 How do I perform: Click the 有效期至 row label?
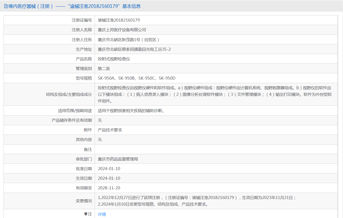pos(84,188)
